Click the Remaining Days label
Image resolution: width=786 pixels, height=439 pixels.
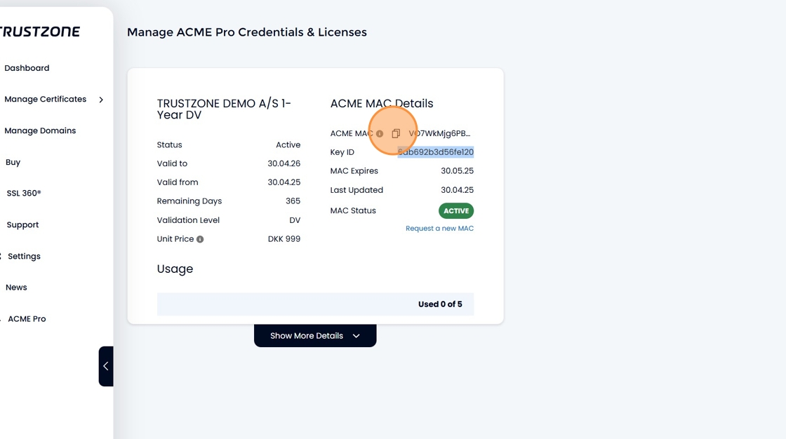pos(189,201)
